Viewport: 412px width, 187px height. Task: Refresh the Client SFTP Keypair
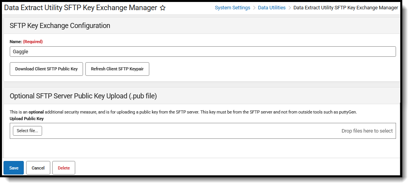click(x=117, y=69)
